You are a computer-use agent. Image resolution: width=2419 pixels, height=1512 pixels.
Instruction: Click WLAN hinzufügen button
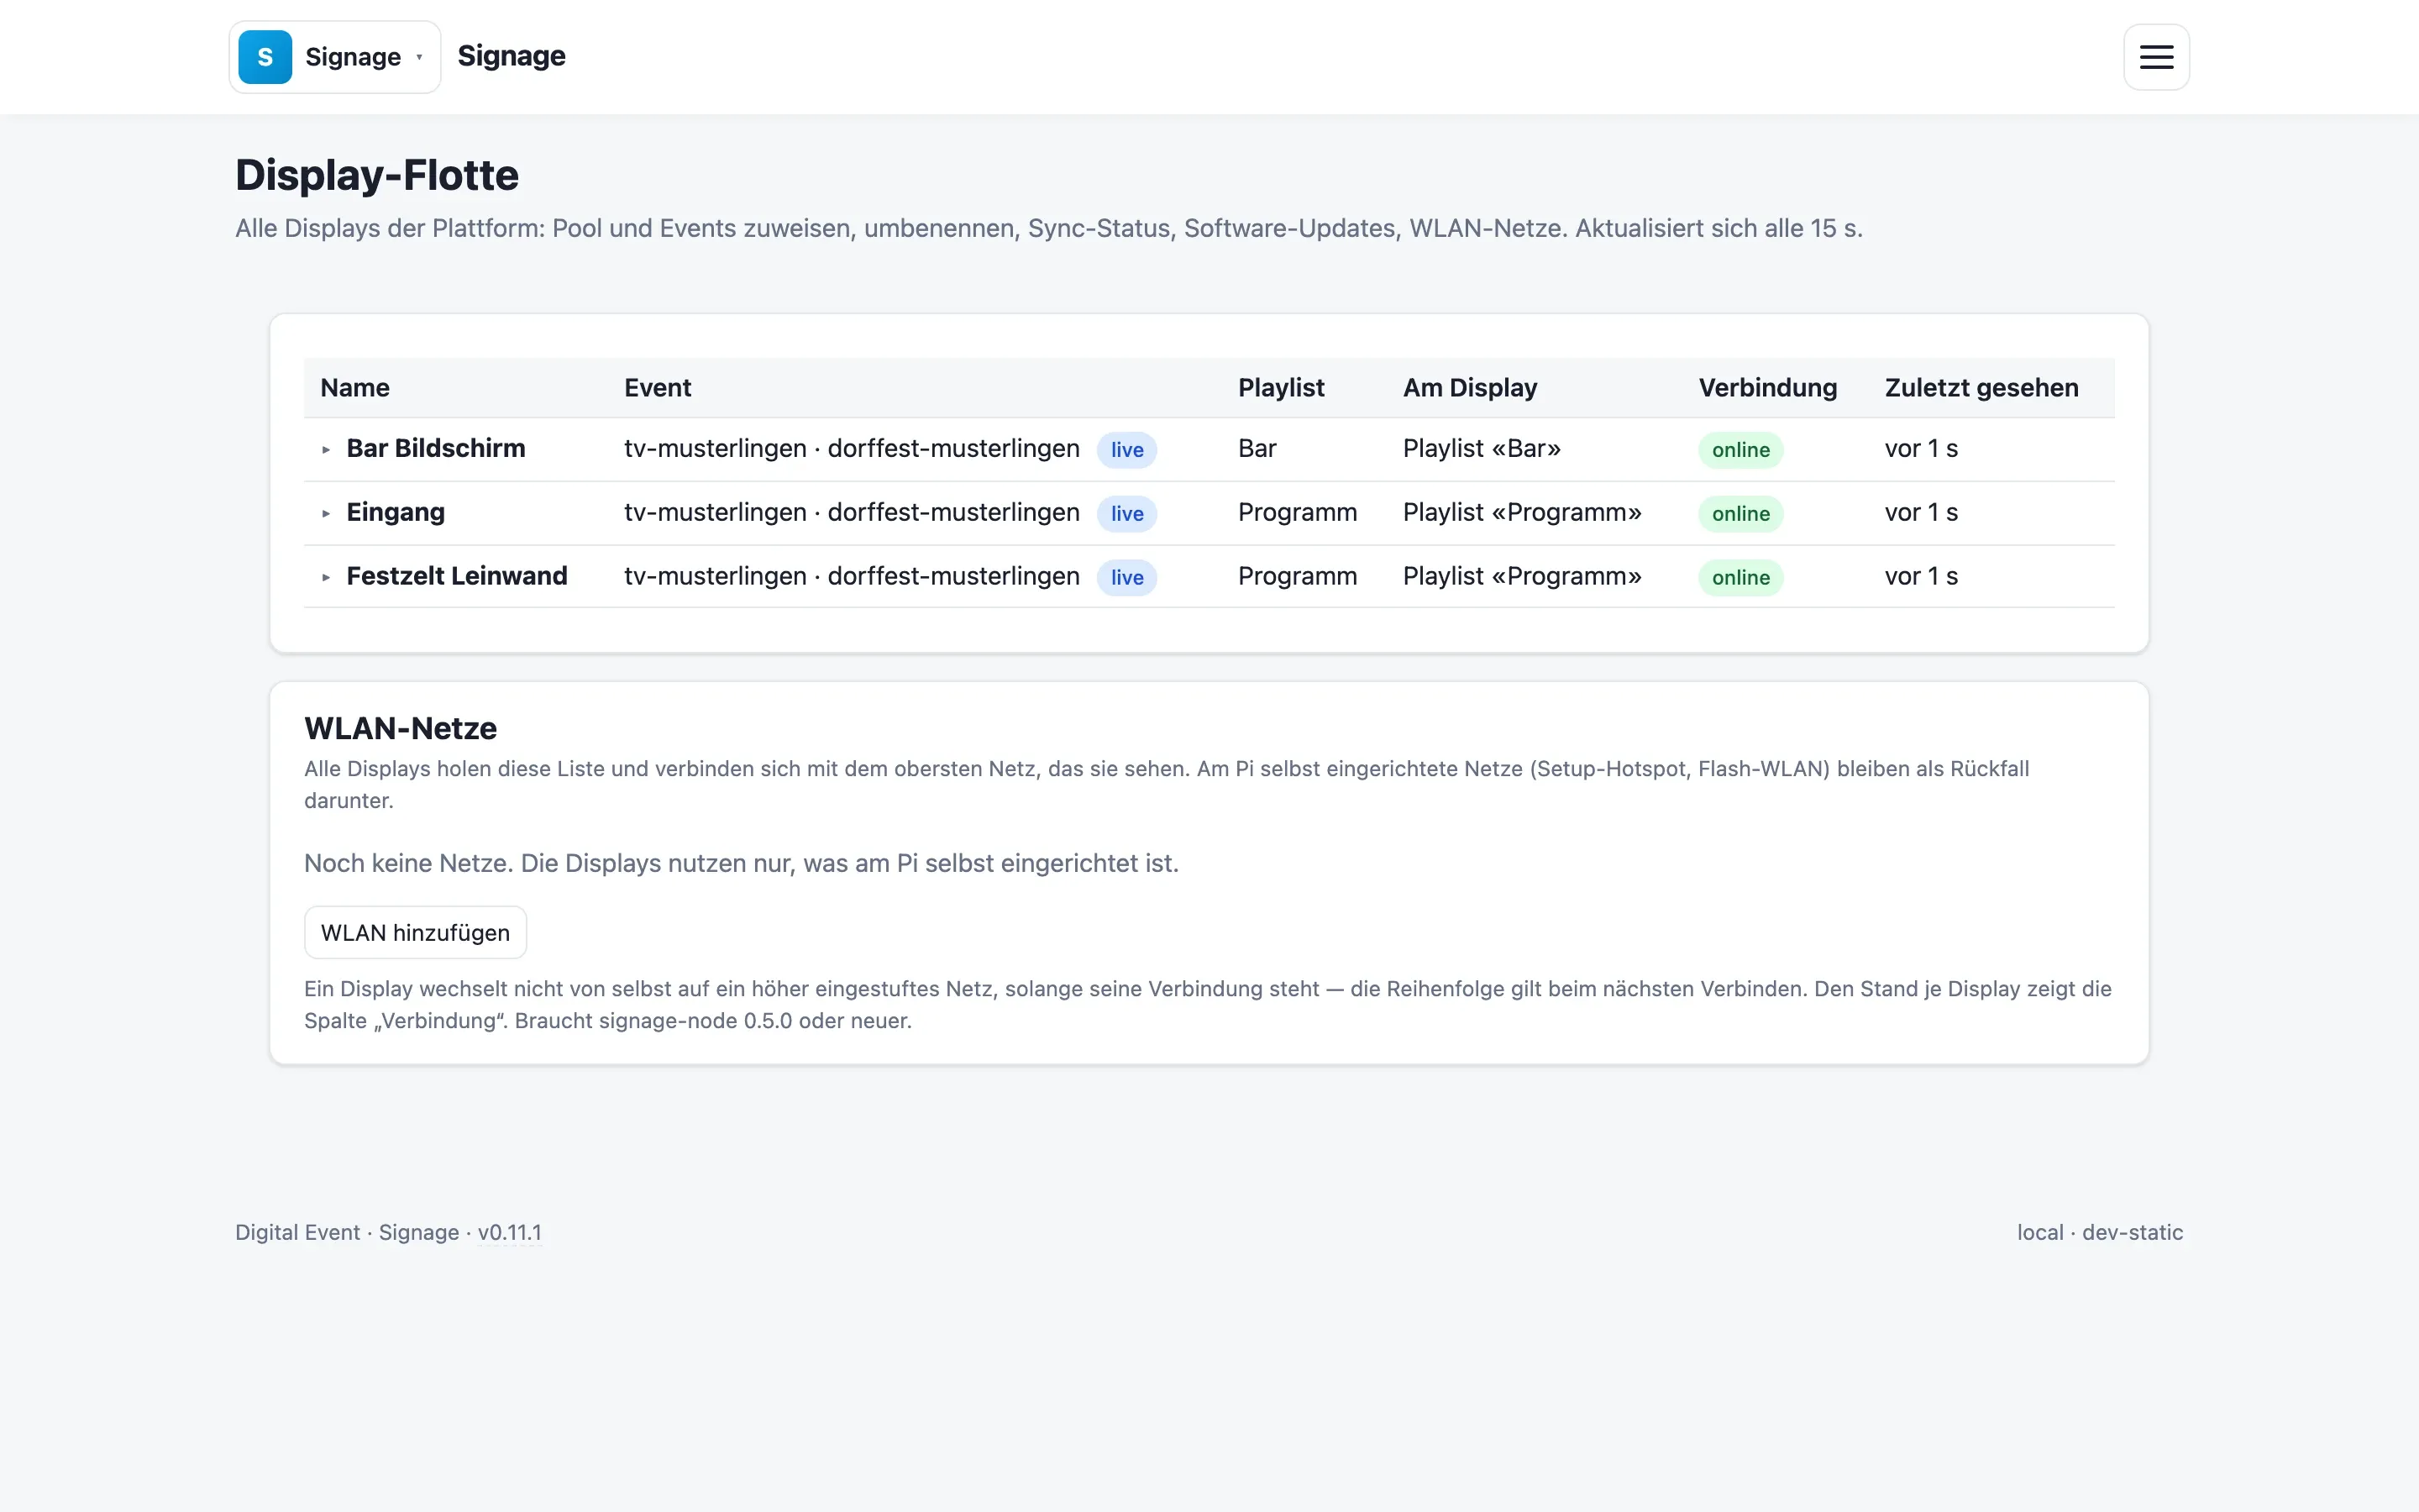(x=415, y=933)
